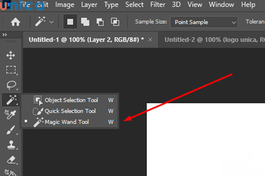Select the Lasso tool
265x176 pixels.
pyautogui.click(x=11, y=85)
